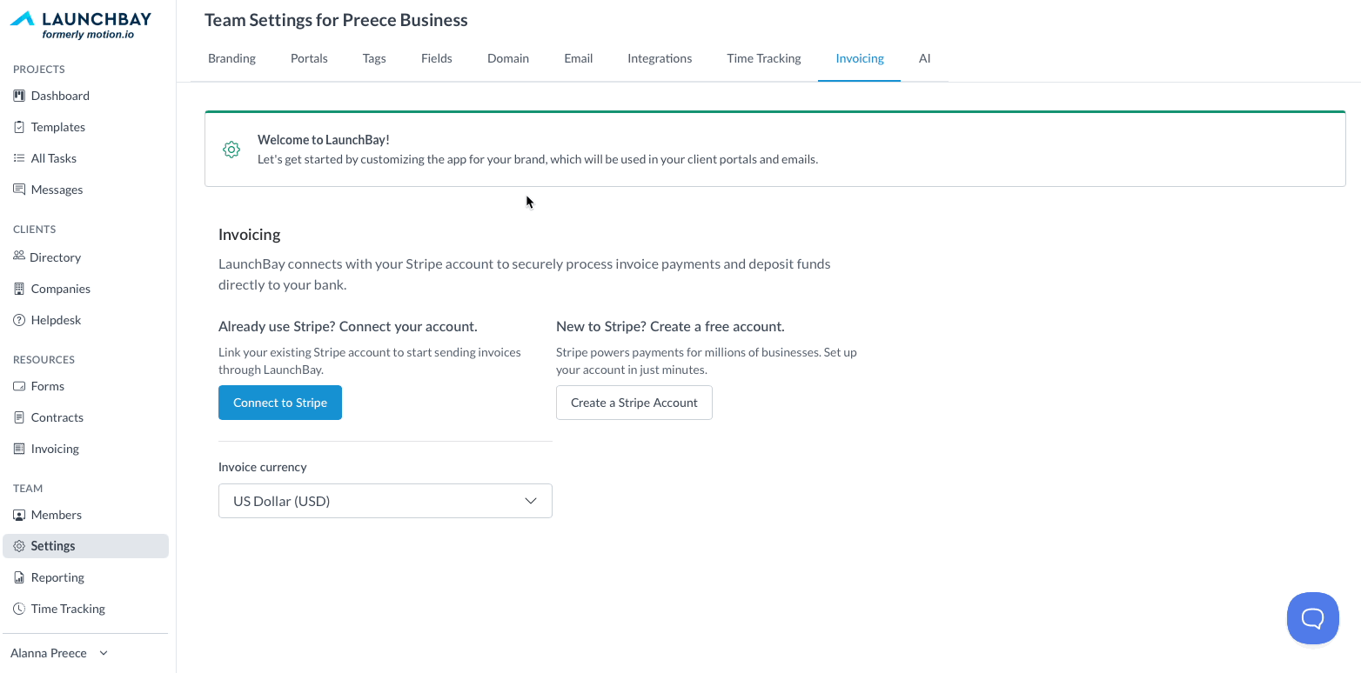Switch to the Email tab
The height and width of the screenshot is (673, 1361).
point(579,58)
